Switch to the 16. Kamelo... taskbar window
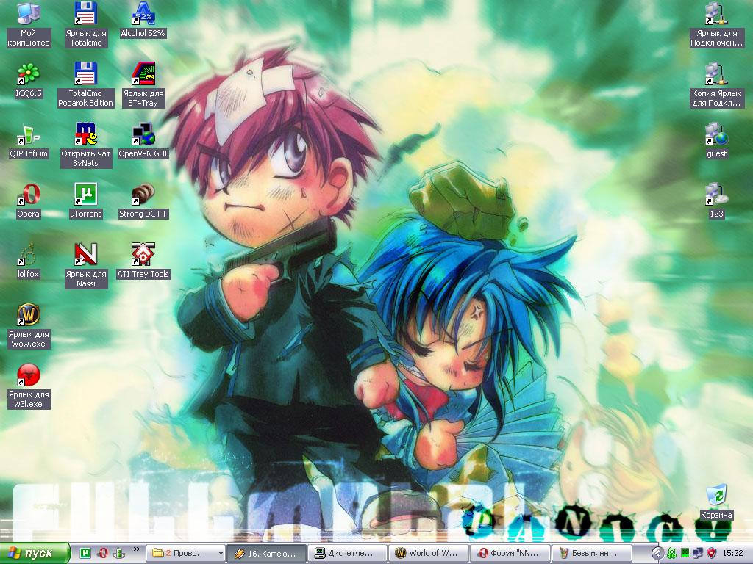 (x=266, y=554)
